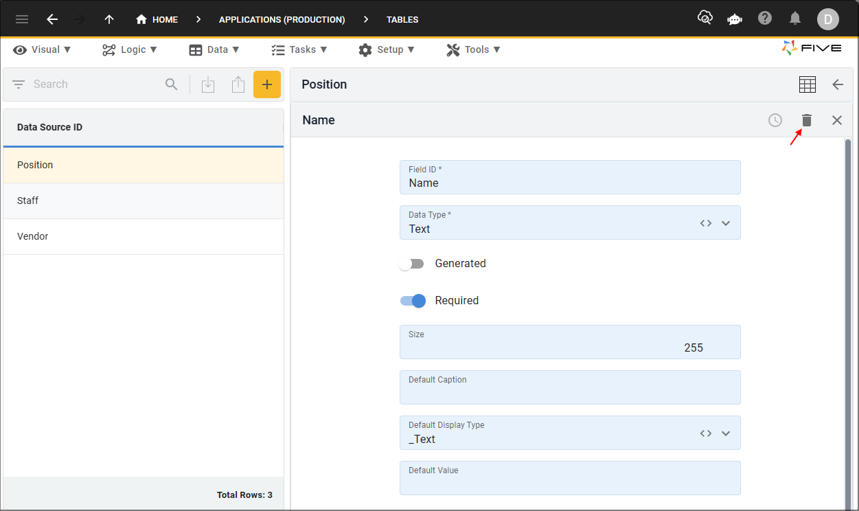
Task: Click the form's vertical scrollbar
Action: pyautogui.click(x=848, y=323)
